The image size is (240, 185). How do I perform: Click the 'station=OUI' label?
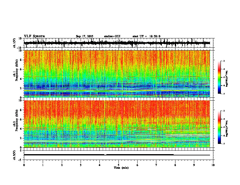coord(112,36)
